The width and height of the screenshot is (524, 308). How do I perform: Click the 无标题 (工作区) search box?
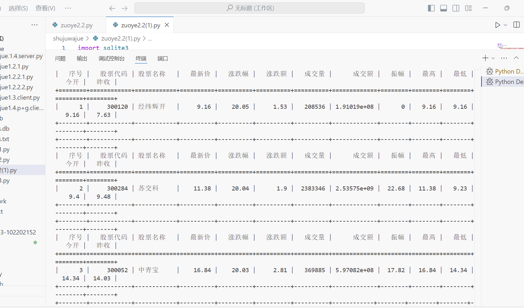(250, 8)
